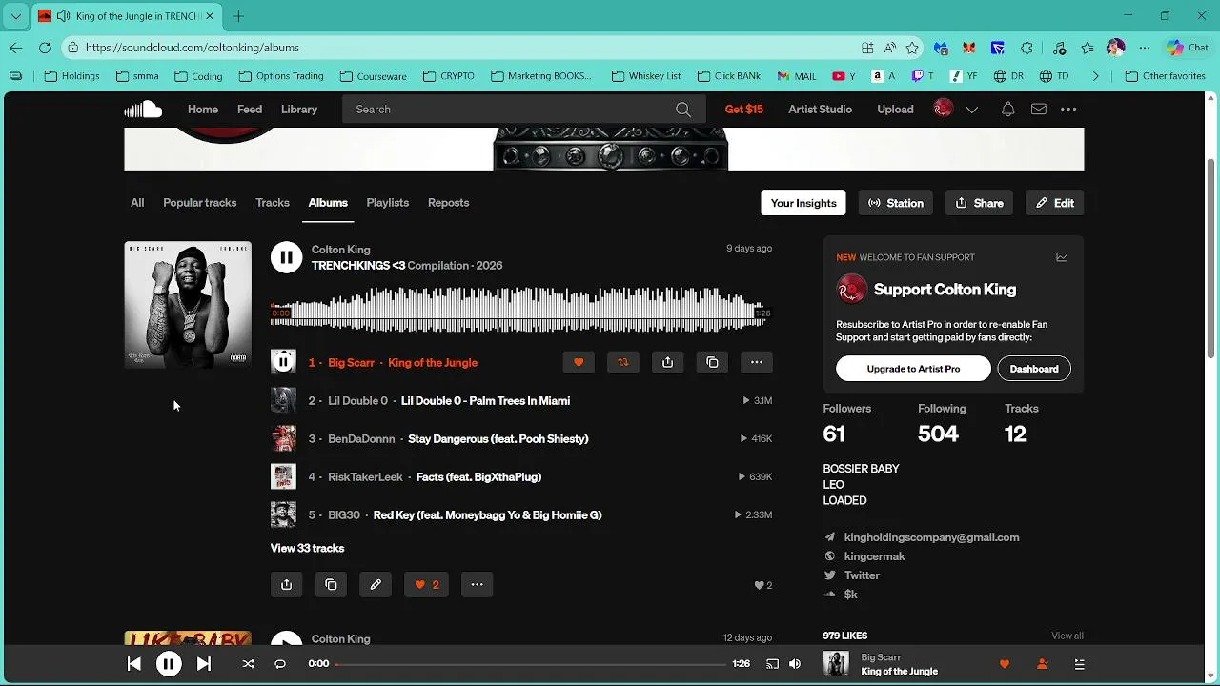The height and width of the screenshot is (686, 1220).
Task: Mute the player volume
Action: coord(795,664)
